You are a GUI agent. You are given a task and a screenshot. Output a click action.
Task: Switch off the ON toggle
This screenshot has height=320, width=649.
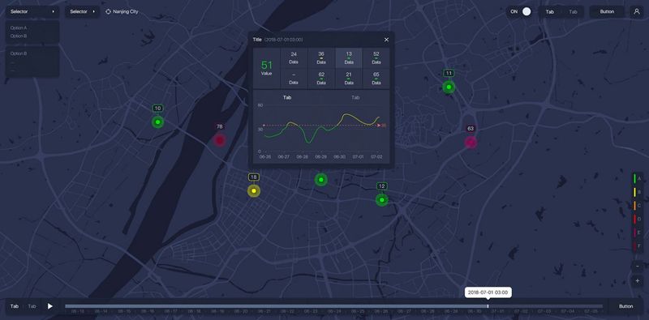(x=521, y=11)
